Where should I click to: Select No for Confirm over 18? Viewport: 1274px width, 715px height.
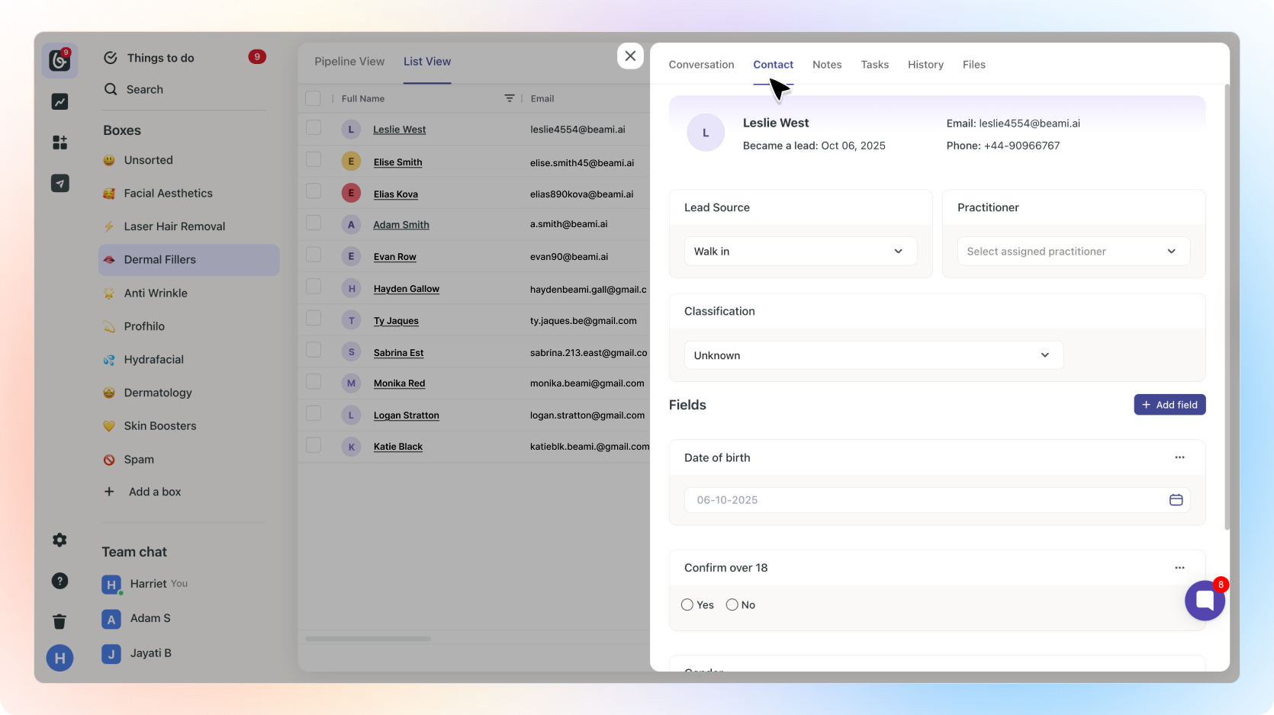(732, 604)
